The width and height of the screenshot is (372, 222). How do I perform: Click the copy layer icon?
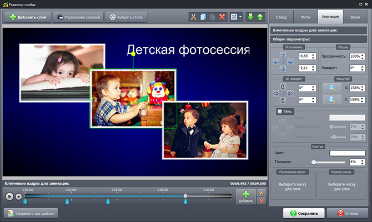pyautogui.click(x=203, y=17)
